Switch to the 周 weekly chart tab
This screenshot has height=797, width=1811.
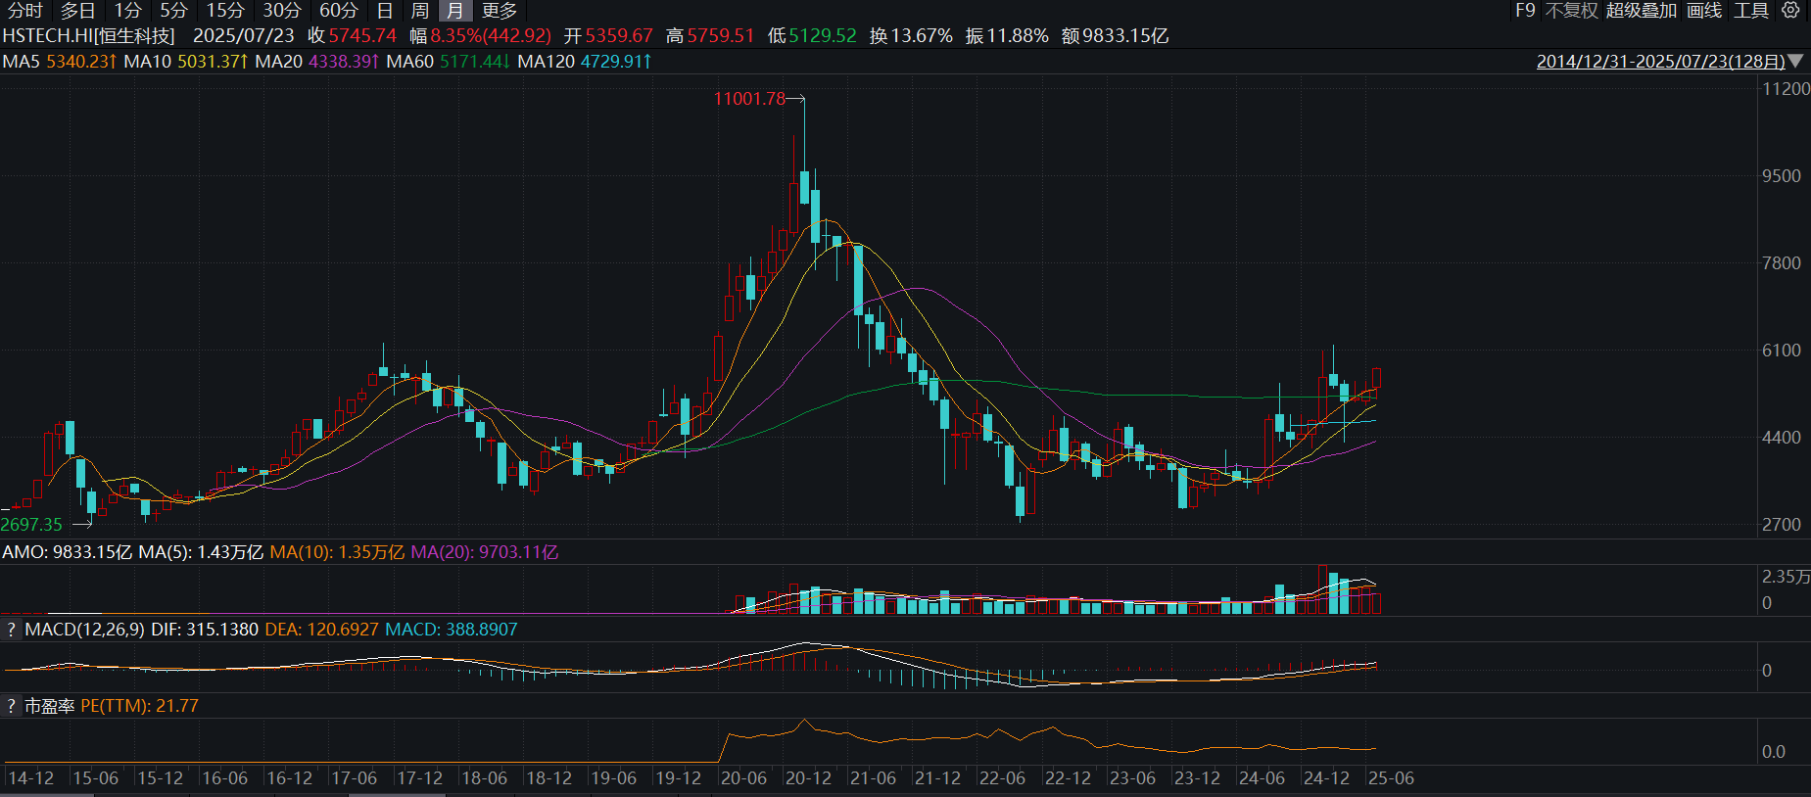[x=420, y=11]
